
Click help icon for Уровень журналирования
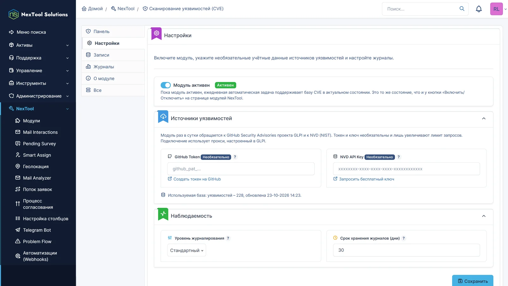click(228, 238)
